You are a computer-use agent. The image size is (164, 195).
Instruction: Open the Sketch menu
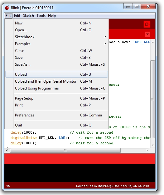pyautogui.click(x=28, y=16)
